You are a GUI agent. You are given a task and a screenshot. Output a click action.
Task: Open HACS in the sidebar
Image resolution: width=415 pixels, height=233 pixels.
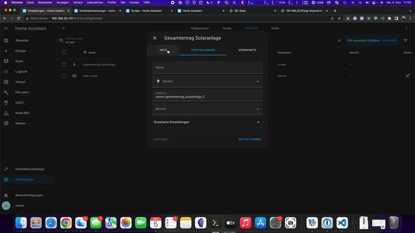coord(27,102)
